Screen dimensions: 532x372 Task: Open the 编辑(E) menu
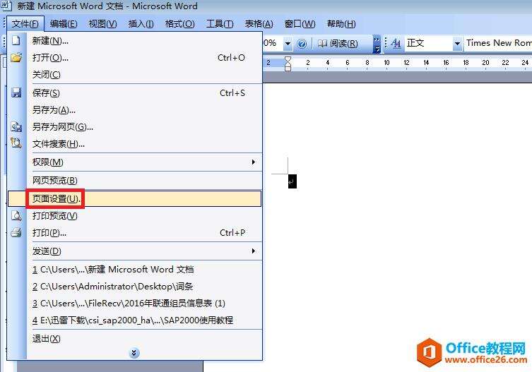click(x=64, y=24)
